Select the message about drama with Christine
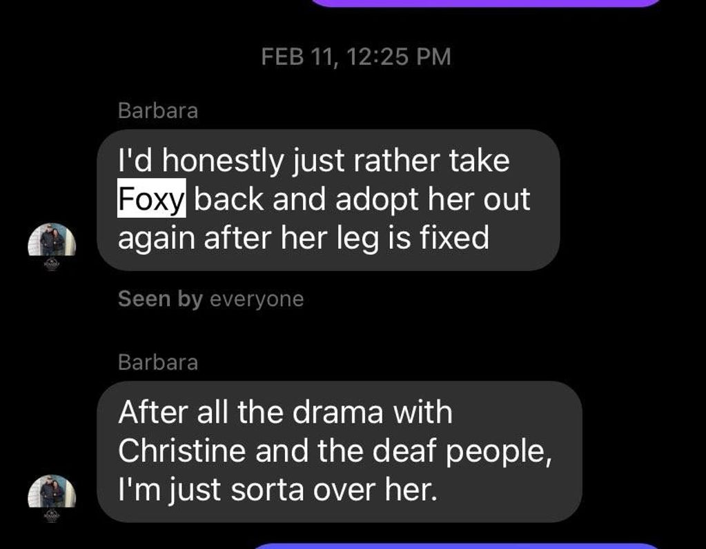This screenshot has width=706, height=549. point(340,451)
